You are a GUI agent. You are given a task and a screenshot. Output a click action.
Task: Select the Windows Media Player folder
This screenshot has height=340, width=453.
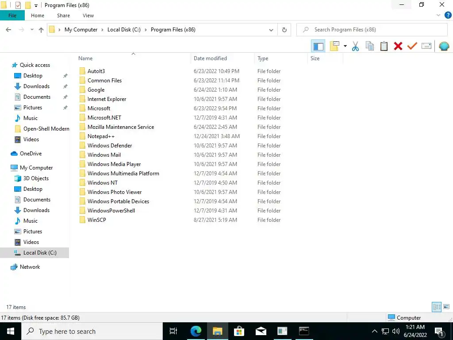114,164
